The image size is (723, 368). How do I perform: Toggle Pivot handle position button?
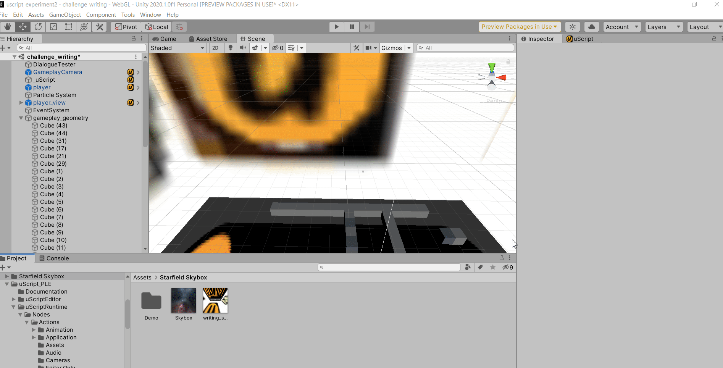click(126, 27)
